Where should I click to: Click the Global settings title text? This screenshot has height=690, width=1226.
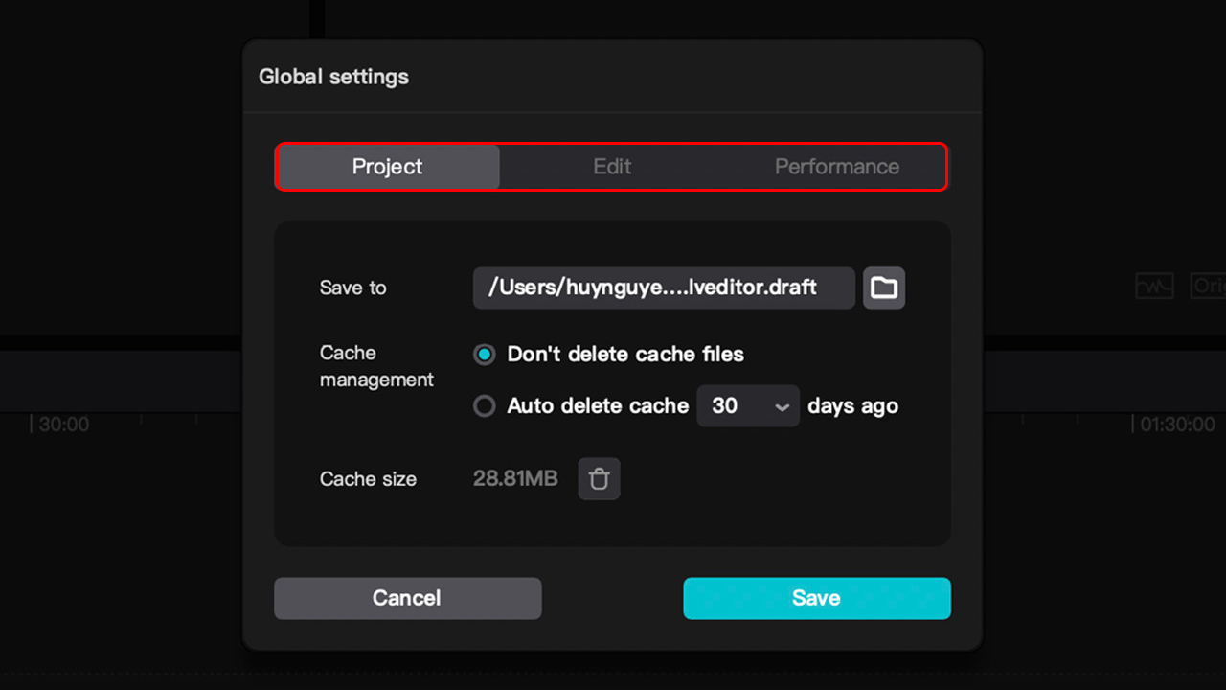click(x=333, y=77)
